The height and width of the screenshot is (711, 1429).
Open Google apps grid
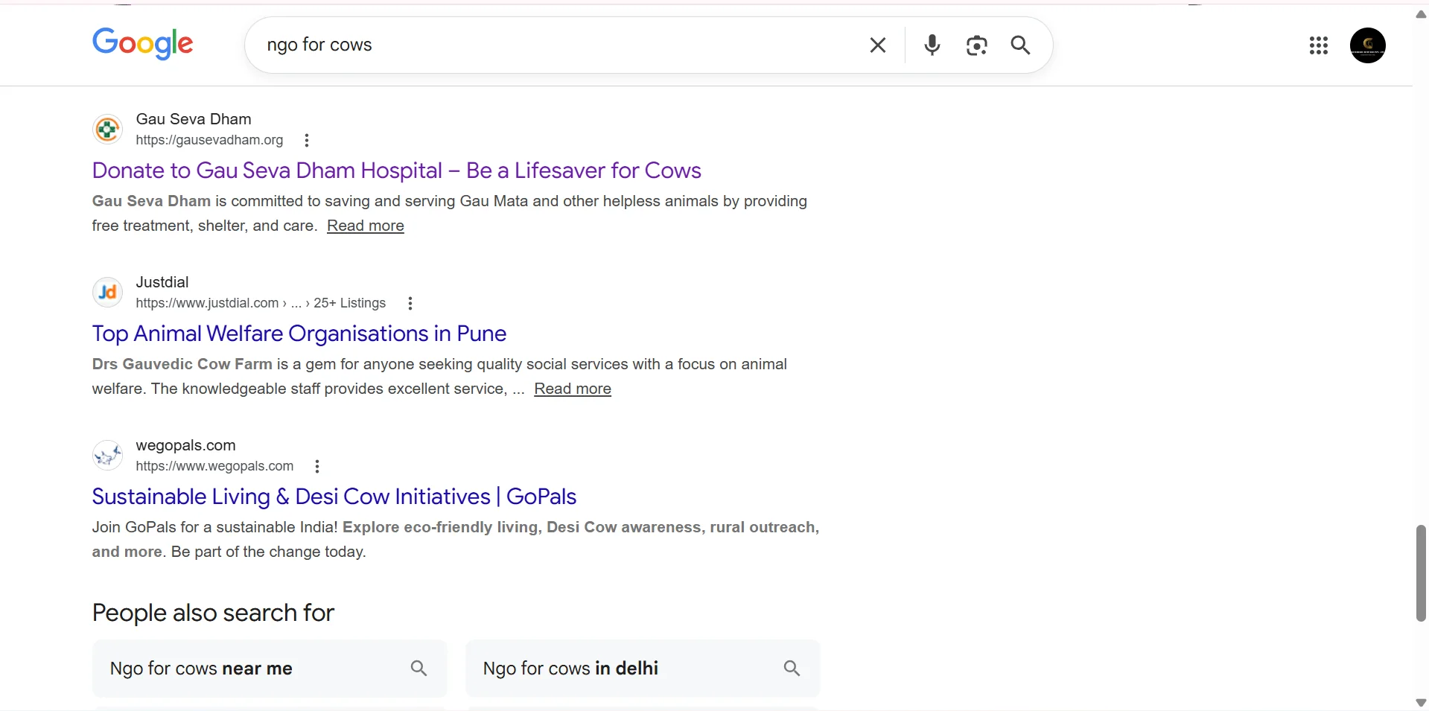tap(1318, 45)
